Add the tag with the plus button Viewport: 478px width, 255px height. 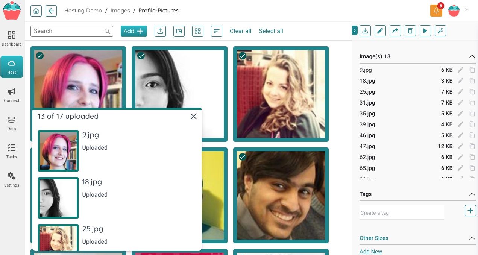pyautogui.click(x=470, y=211)
